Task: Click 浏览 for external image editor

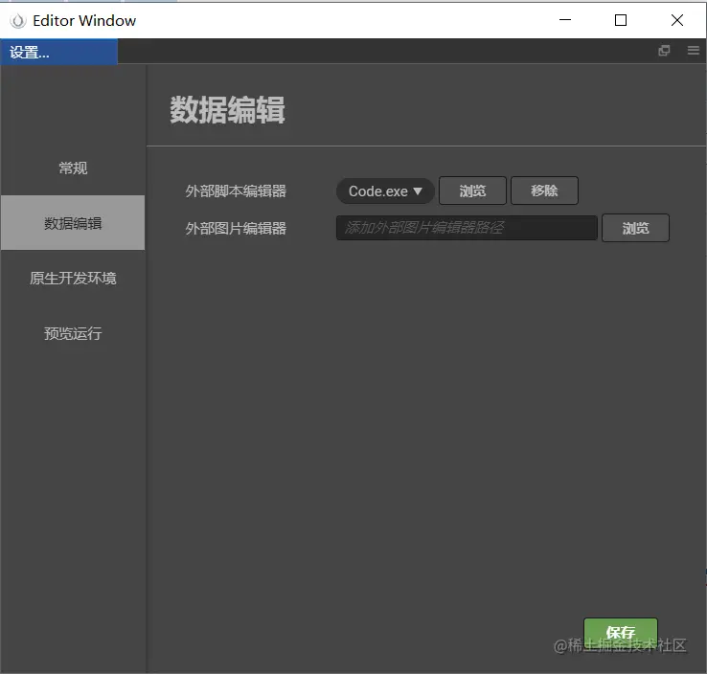Action: point(635,228)
